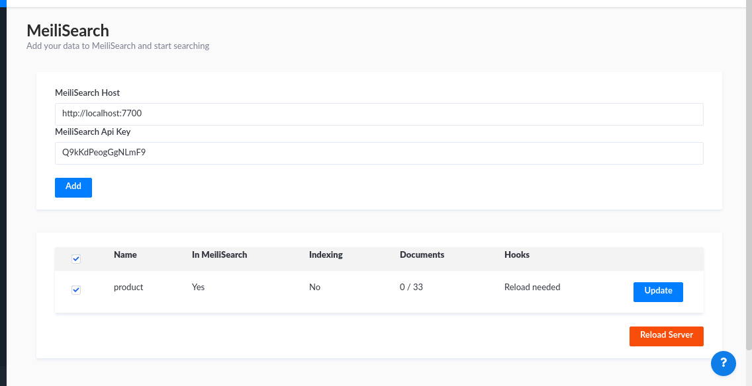Viewport: 752px width, 386px height.
Task: Click the Indexing column header
Action: coord(326,254)
